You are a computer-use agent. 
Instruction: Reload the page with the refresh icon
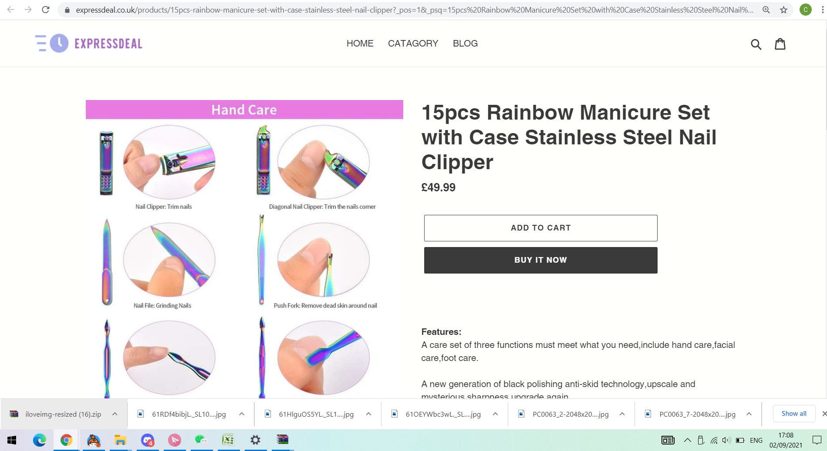tap(45, 10)
